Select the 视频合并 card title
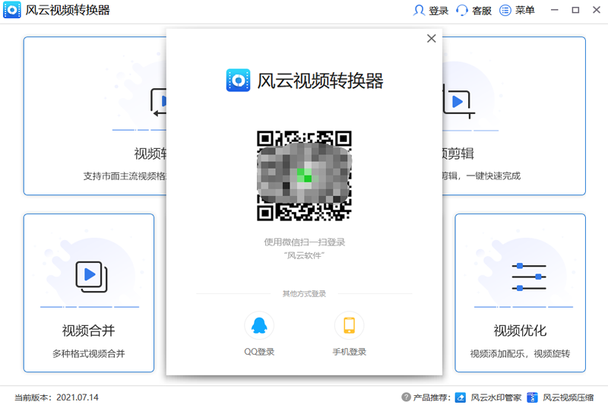Screen dimensions: 608x405 [89, 331]
